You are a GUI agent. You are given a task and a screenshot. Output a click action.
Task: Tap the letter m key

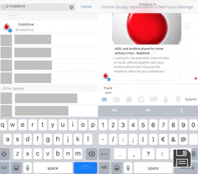pyautogui.click(x=78, y=154)
